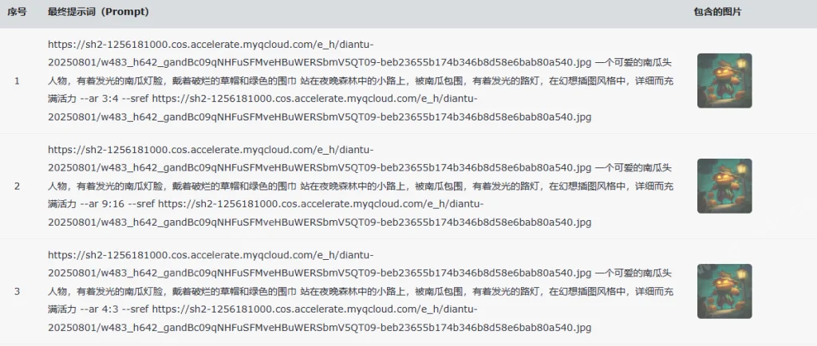The width and height of the screenshot is (817, 346).
Task: Select row number 2 cell
Action: [x=18, y=186]
